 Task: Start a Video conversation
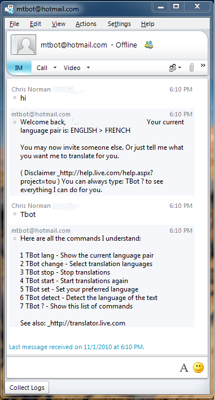[x=72, y=68]
